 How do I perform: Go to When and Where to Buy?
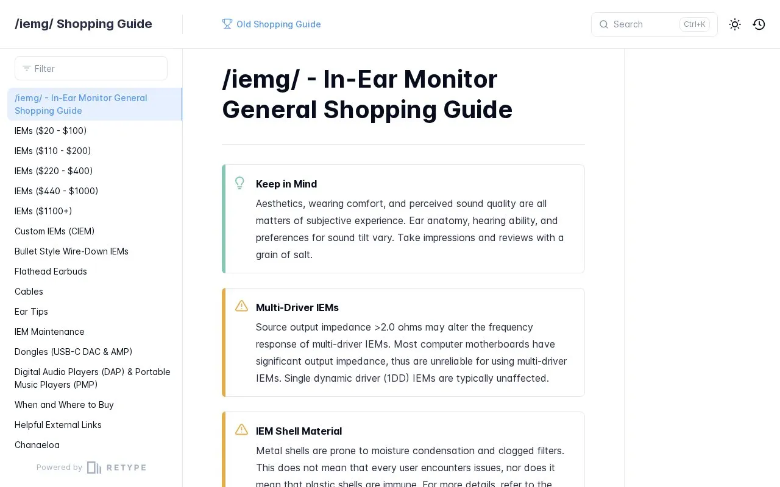(x=64, y=405)
